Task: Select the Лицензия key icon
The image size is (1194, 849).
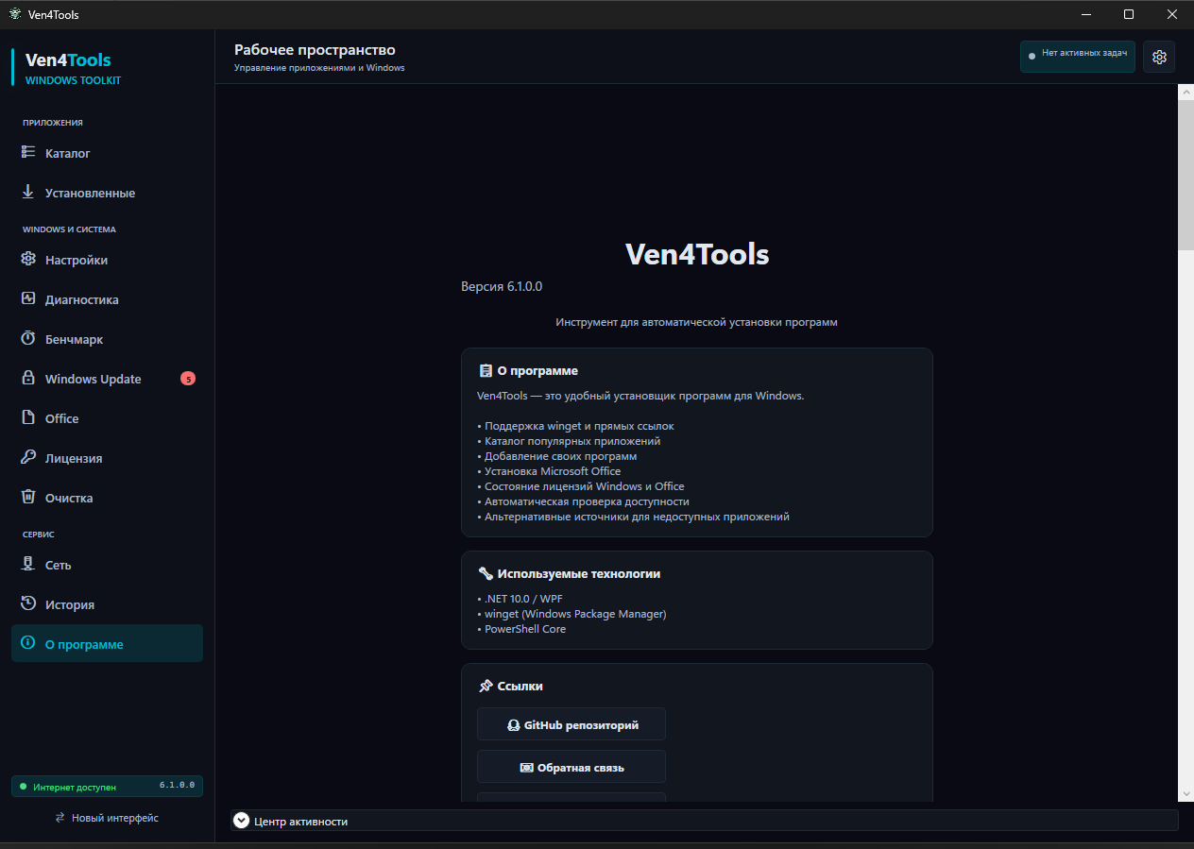Action: pos(28,457)
